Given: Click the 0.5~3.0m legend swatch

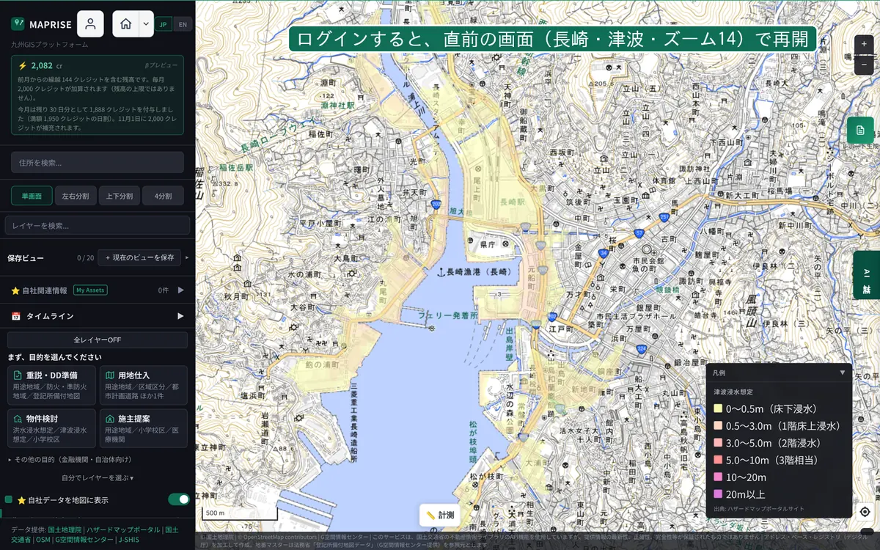Looking at the screenshot, I should pos(718,425).
